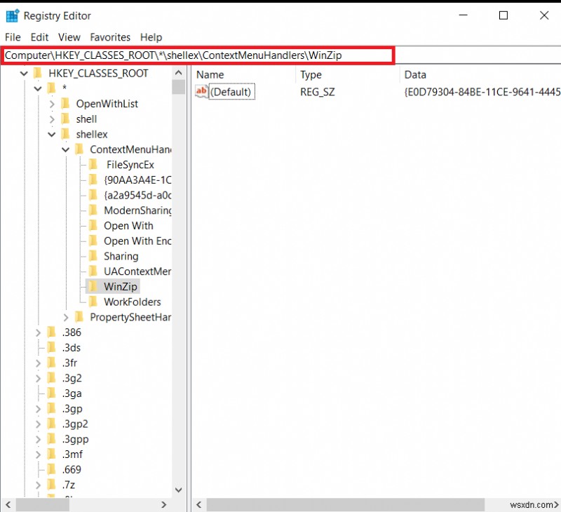Click the Sharing folder icon

coord(93,256)
